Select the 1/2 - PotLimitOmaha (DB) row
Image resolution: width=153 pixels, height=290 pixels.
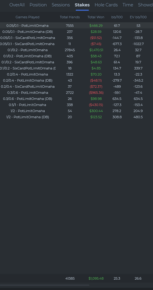[76, 117]
